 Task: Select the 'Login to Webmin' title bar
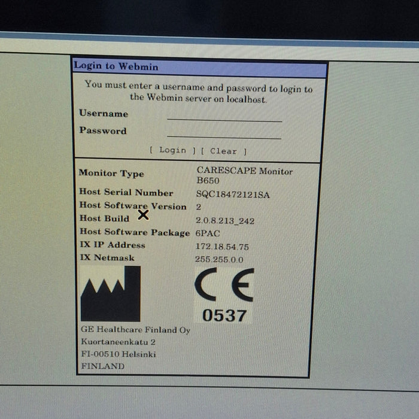(199, 68)
